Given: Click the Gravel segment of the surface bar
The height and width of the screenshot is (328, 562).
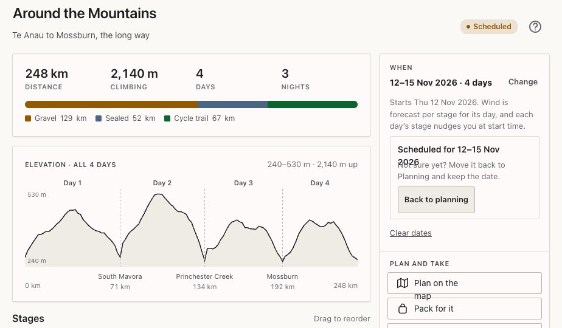Looking at the screenshot, I should pyautogui.click(x=111, y=104).
